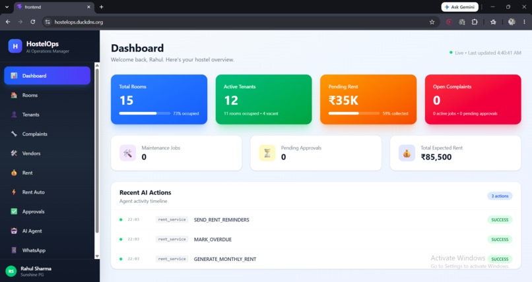This screenshot has height=282, width=532.
Task: Click the Approvals green check icon
Action: click(x=14, y=211)
